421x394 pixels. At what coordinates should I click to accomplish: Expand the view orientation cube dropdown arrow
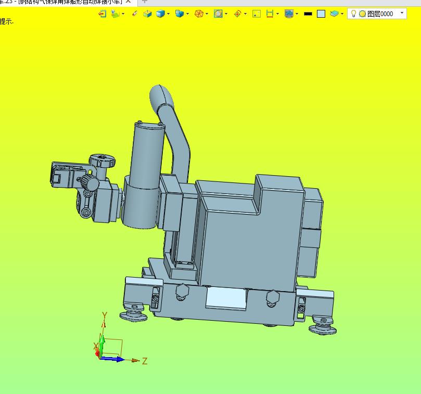[187, 14]
